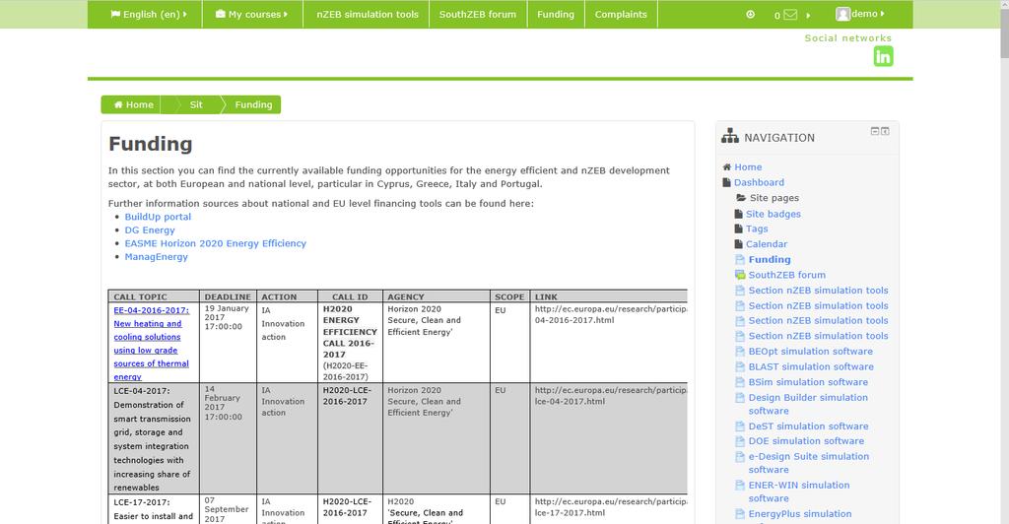This screenshot has width=1009, height=524.
Task: Click the page icon beside DeST simulation software
Action: point(740,426)
